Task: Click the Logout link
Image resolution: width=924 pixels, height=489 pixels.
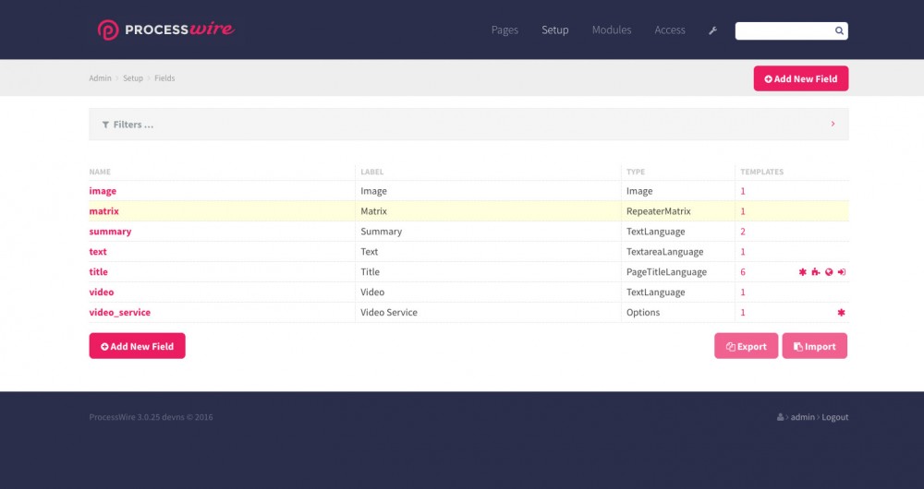Action: 834,417
